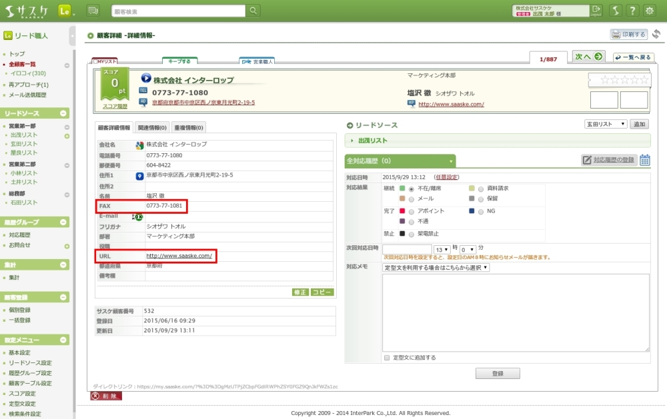This screenshot has width=667, height=419.
Task: Switch to the 重複情報(0) tab
Action: point(189,127)
